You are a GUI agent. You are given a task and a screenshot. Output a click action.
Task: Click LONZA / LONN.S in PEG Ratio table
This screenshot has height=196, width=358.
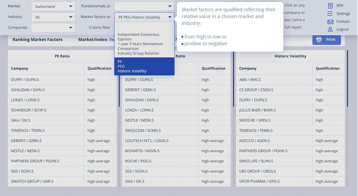coord(176,110)
